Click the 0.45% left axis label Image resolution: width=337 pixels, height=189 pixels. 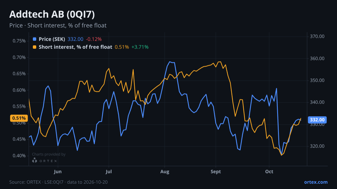(19, 139)
